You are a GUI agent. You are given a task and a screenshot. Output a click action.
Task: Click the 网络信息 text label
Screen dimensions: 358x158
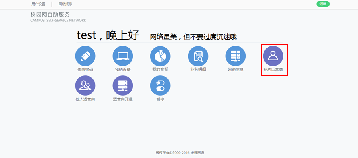coord(236,69)
